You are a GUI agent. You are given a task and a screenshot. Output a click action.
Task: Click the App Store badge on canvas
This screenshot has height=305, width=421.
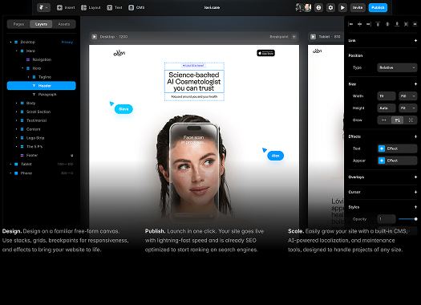(265, 53)
